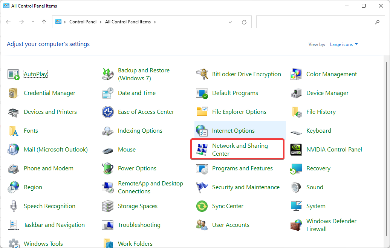This screenshot has width=390, height=248.
Task: Click the Date and Time calendar icon
Action: tap(108, 93)
